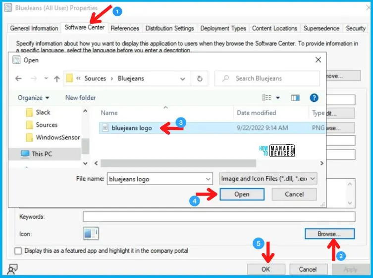Click the application icon preview thumbnail
The width and height of the screenshot is (373, 278).
point(91,233)
